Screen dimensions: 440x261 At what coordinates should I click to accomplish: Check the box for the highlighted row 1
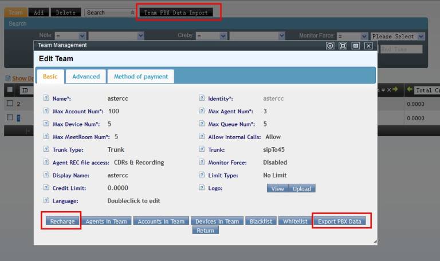(10, 117)
